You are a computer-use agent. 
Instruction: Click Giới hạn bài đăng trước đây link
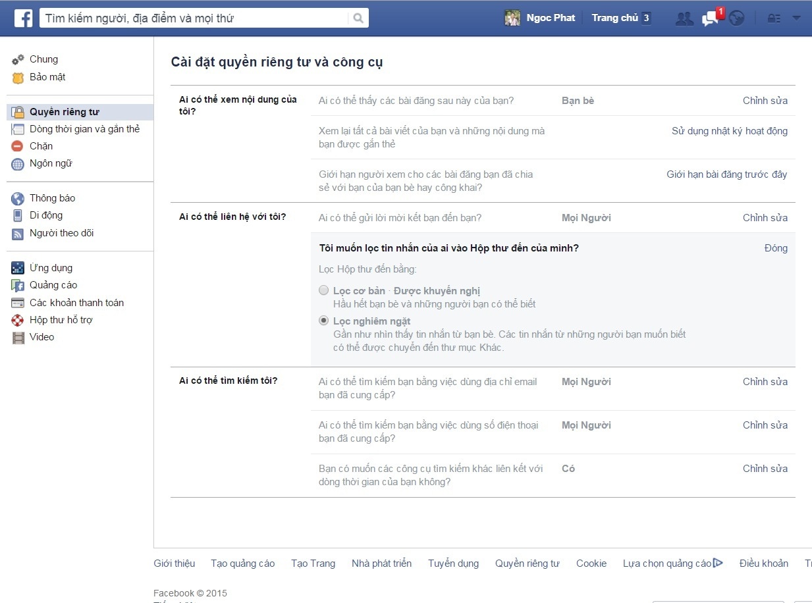[726, 174]
